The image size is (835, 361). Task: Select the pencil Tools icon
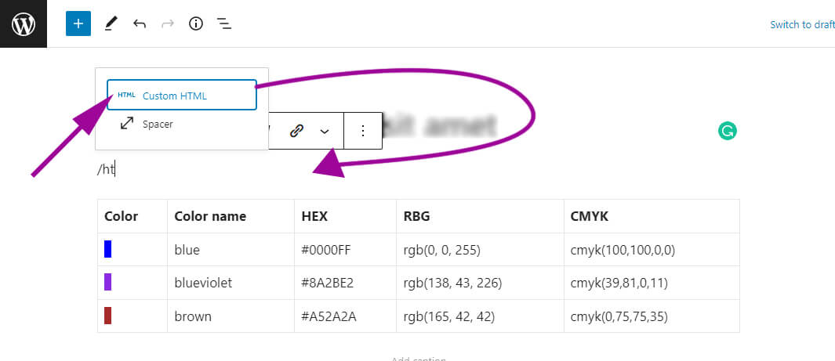[111, 24]
